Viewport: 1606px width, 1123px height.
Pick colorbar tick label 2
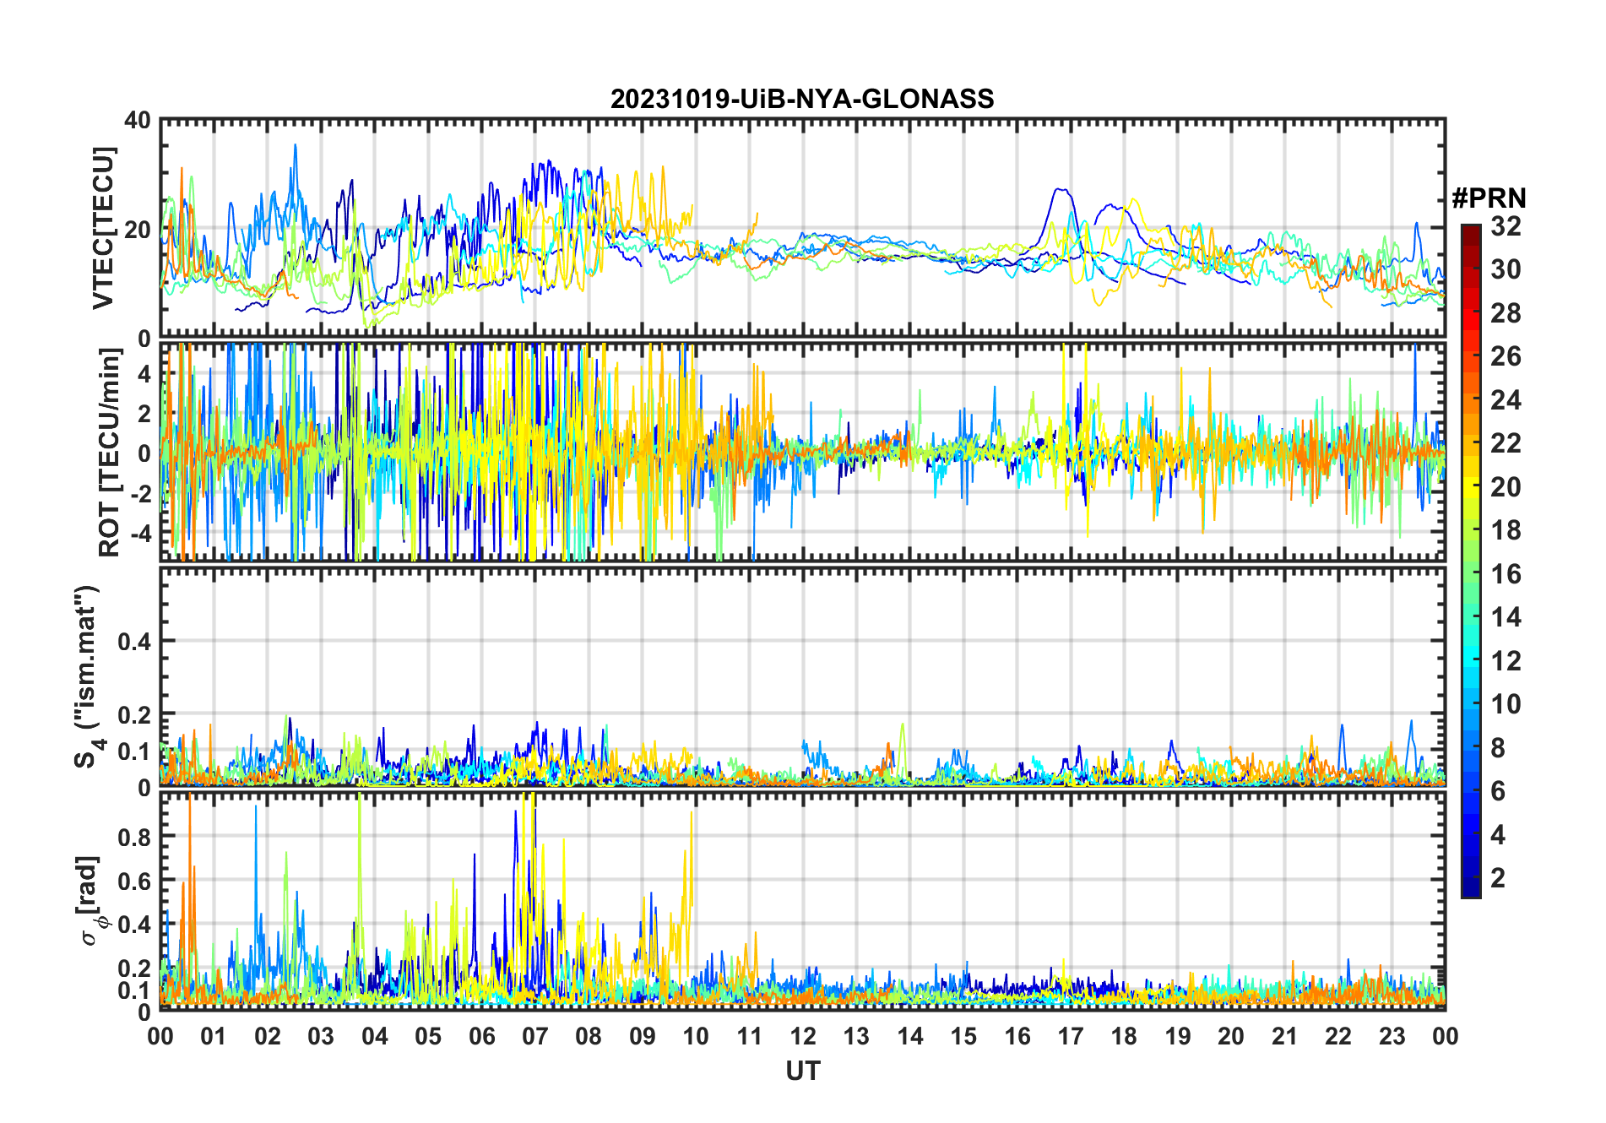click(1498, 878)
